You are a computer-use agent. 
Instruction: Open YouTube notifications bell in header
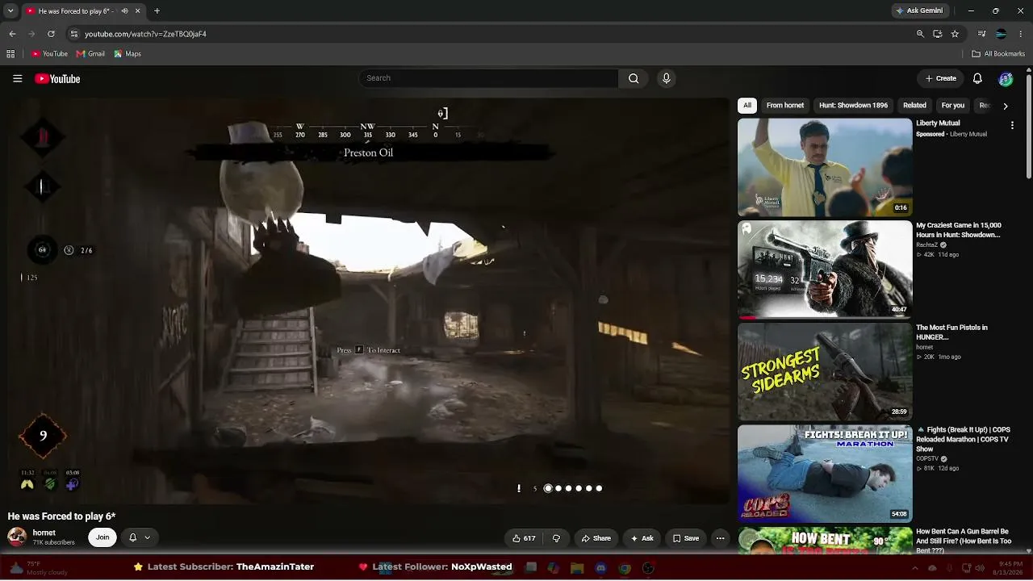click(x=977, y=78)
